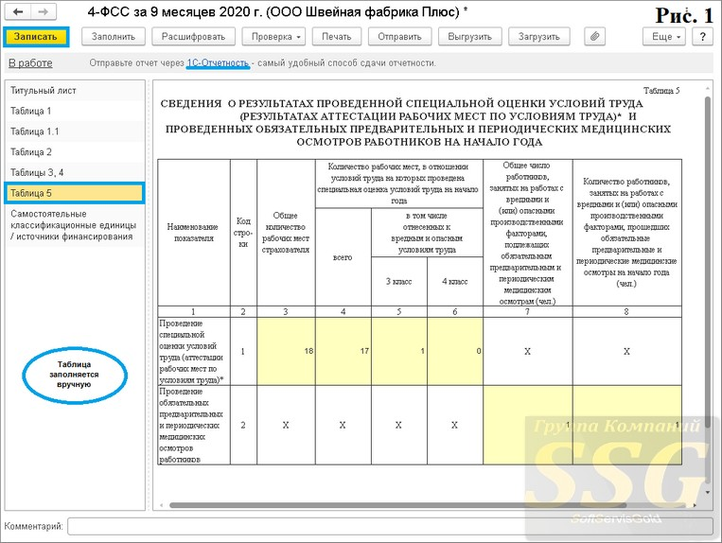Screen dimensions: 722x543
Task: Expand the Проверка dropdown
Action: pyautogui.click(x=275, y=36)
